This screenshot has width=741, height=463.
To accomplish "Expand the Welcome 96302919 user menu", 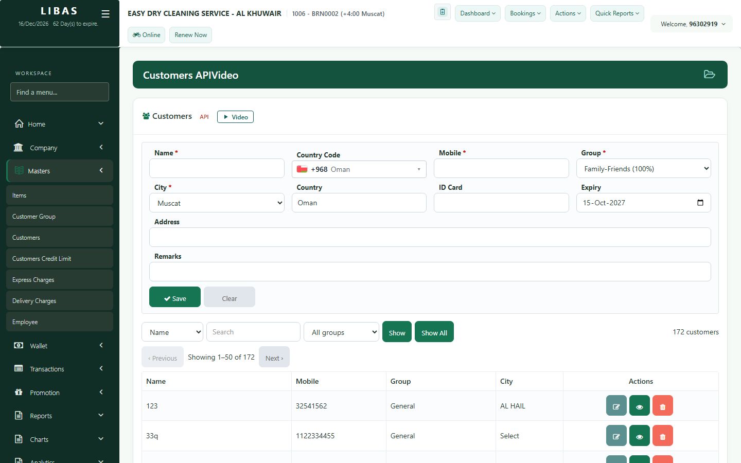I will coord(692,24).
